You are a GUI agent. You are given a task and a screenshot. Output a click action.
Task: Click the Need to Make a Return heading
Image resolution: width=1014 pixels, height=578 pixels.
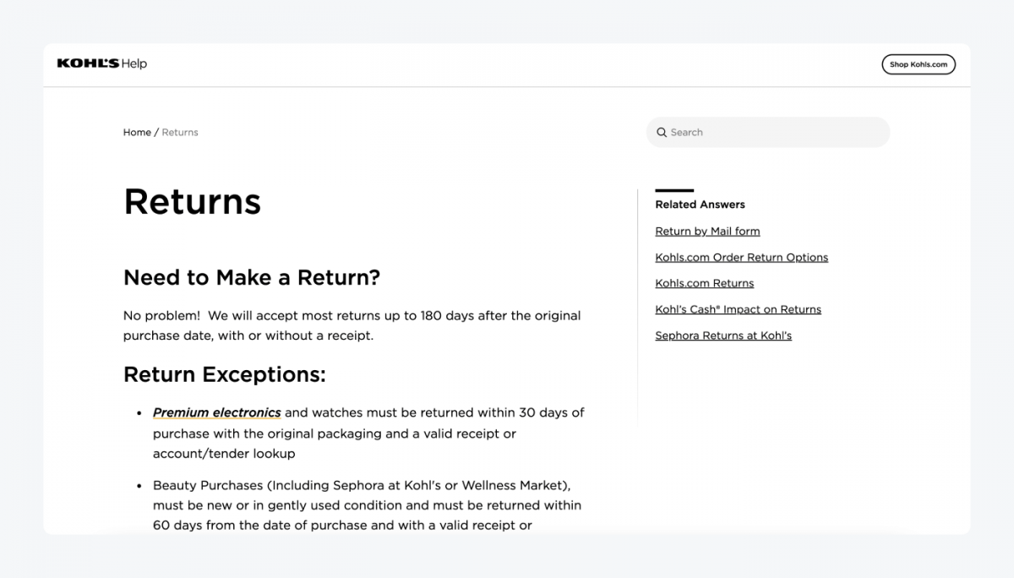tap(252, 277)
